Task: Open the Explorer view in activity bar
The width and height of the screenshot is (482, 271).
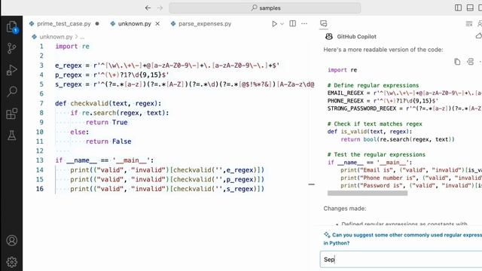Action: coord(12,27)
